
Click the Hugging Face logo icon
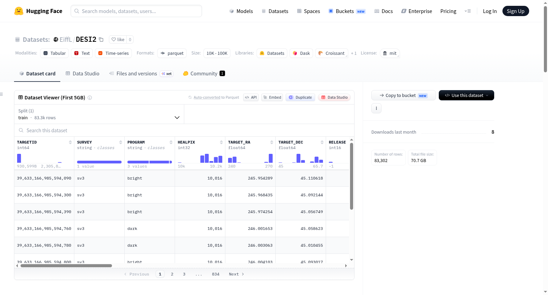[x=19, y=11]
